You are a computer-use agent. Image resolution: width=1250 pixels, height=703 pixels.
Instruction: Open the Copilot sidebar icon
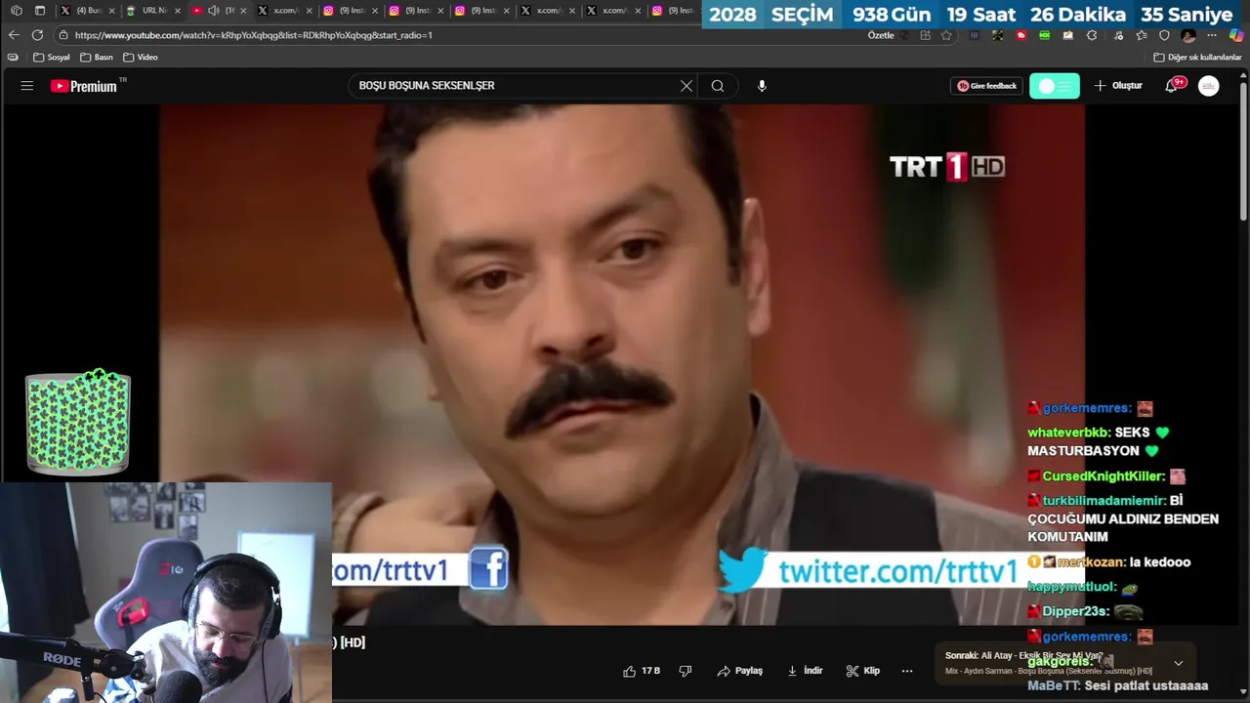pyautogui.click(x=1236, y=35)
